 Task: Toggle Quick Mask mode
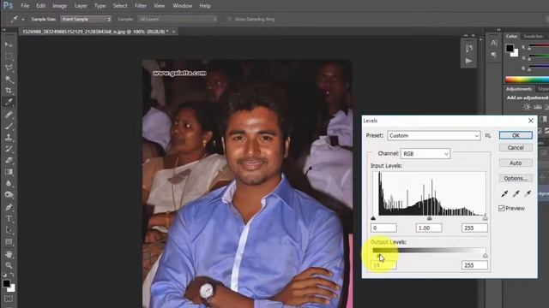9,299
